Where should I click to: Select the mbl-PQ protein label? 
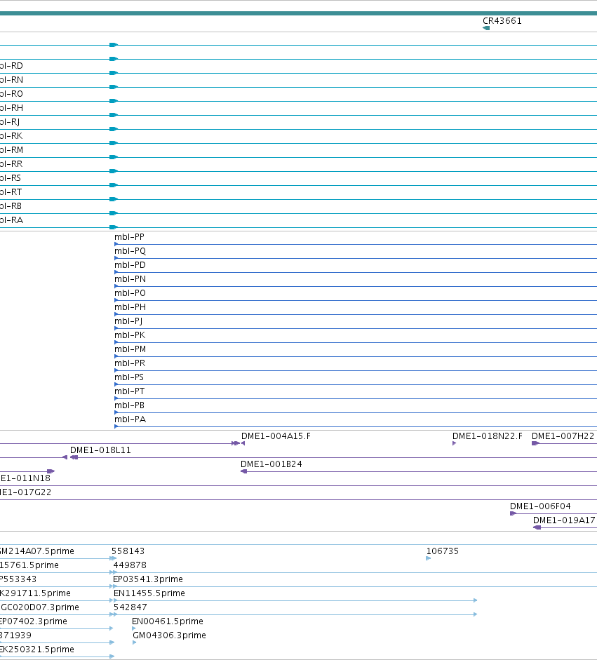pyautogui.click(x=130, y=251)
